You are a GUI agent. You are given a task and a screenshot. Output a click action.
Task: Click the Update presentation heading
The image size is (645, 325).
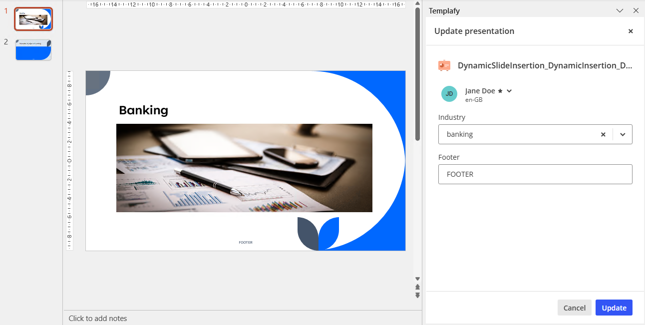pyautogui.click(x=474, y=31)
